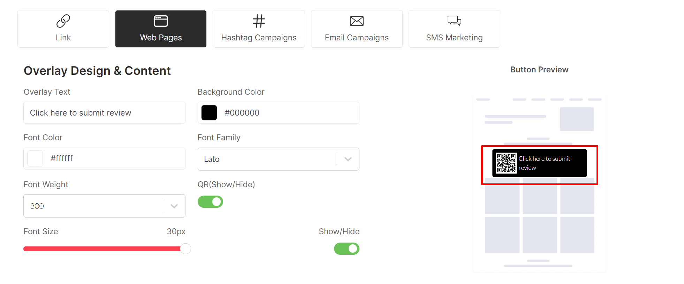The width and height of the screenshot is (684, 284).
Task: Click the hashtag symbol icon
Action: 259,21
